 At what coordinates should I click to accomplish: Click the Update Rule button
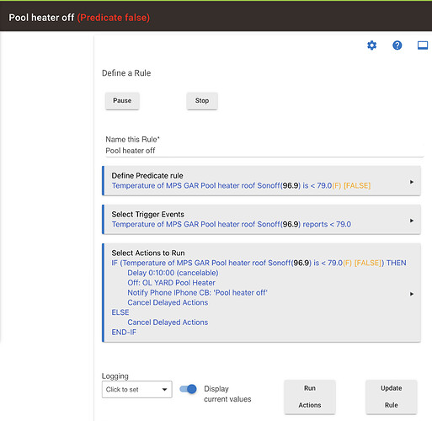coord(391,397)
